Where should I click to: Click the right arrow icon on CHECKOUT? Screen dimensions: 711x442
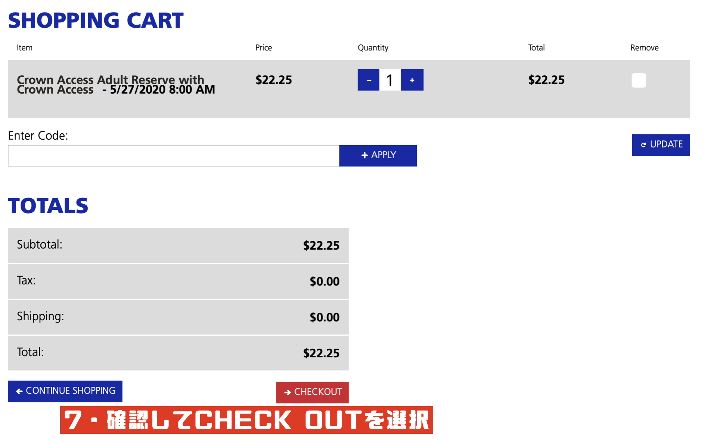[x=287, y=392]
